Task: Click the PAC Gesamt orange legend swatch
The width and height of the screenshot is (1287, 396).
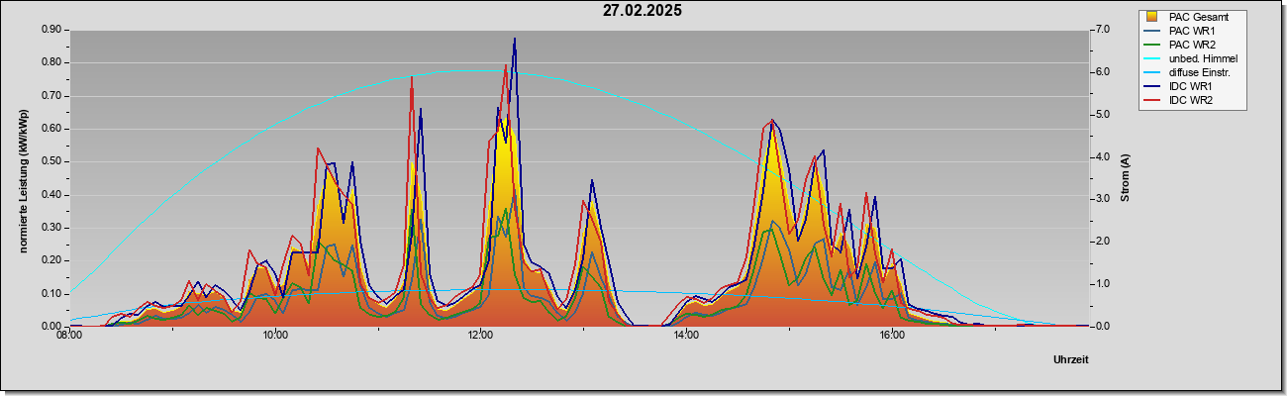Action: point(1151,17)
